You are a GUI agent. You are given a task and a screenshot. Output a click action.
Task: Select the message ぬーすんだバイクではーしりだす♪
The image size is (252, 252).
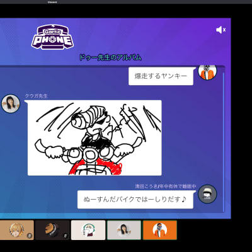pyautogui.click(x=135, y=199)
